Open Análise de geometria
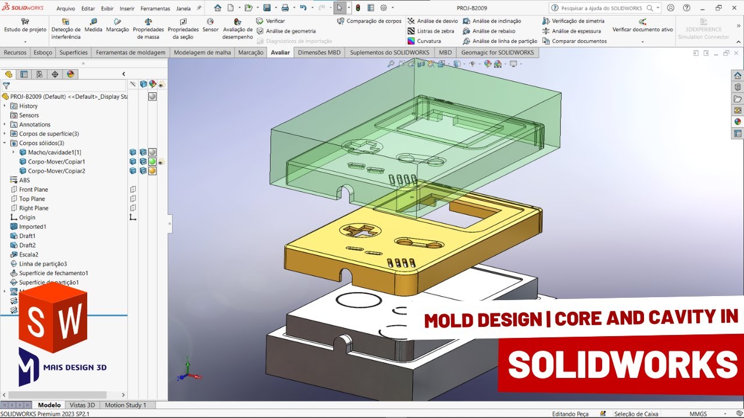Viewport: 744px width, 418px height. tap(287, 31)
